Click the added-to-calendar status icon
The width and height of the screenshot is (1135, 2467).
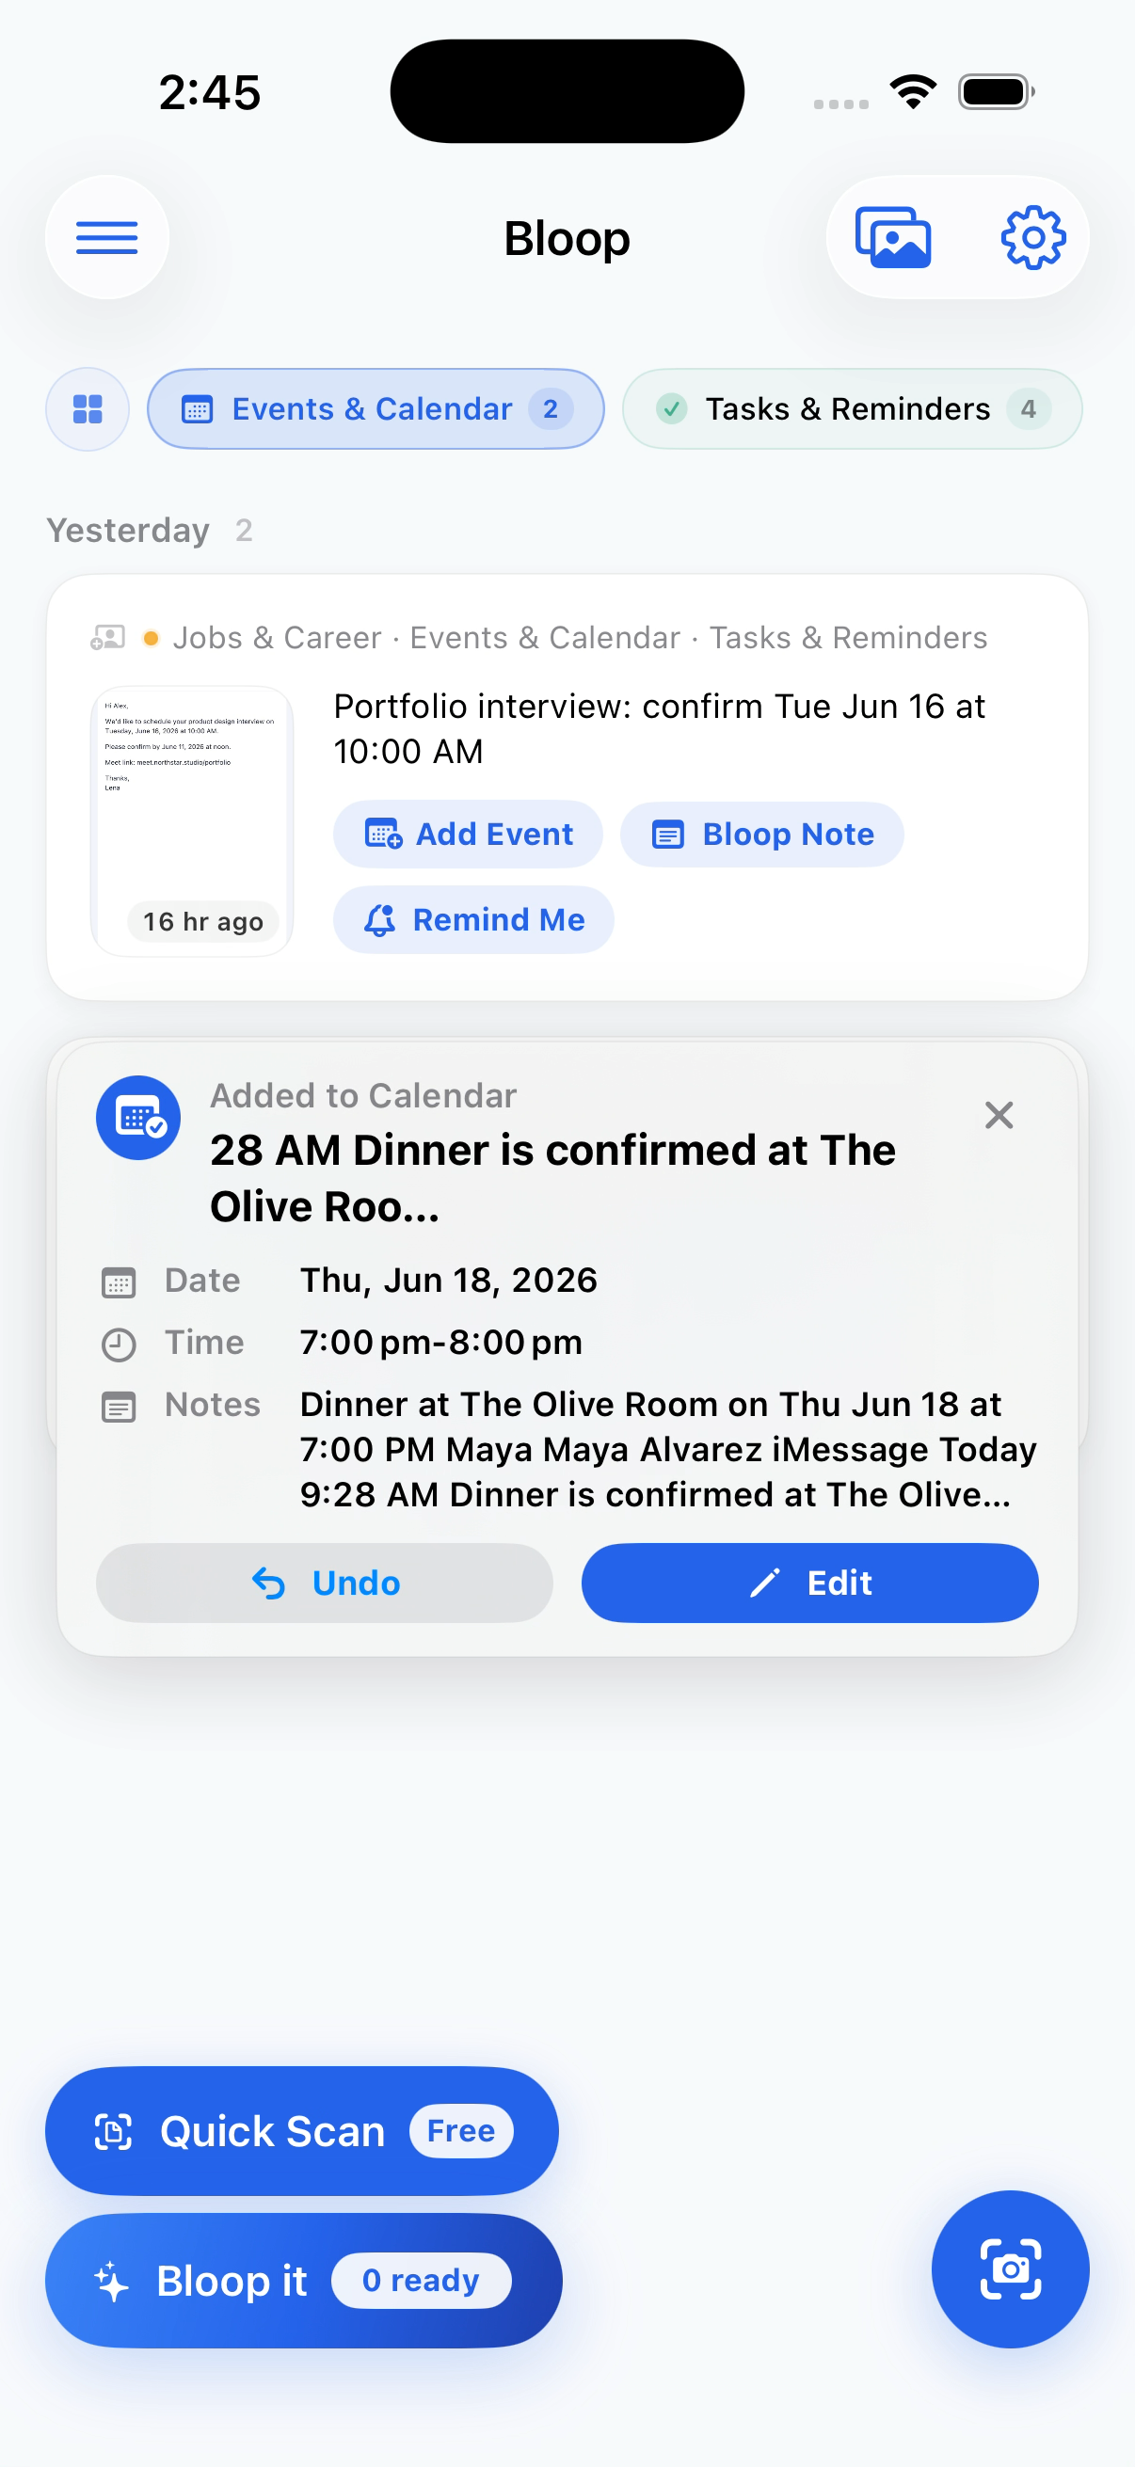[x=139, y=1118]
